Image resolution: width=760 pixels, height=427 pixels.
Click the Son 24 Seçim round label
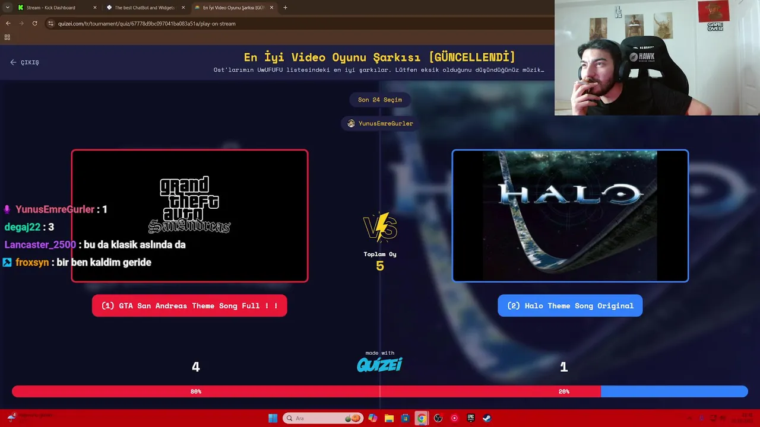(x=380, y=100)
